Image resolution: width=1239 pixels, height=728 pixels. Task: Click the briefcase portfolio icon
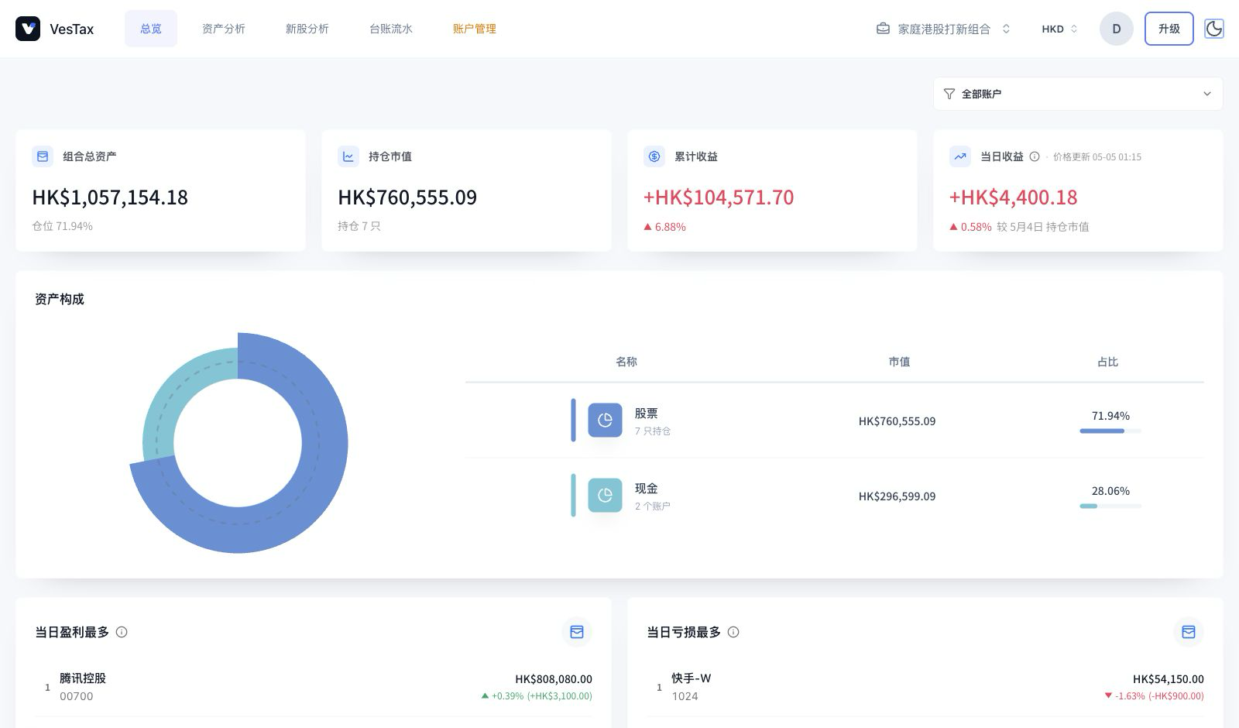[883, 29]
